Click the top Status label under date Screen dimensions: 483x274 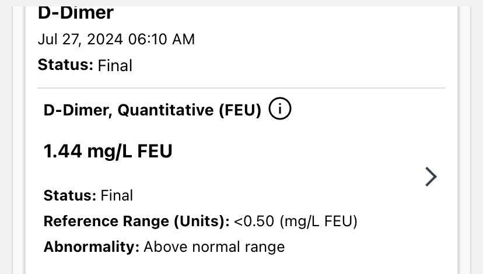(65, 65)
